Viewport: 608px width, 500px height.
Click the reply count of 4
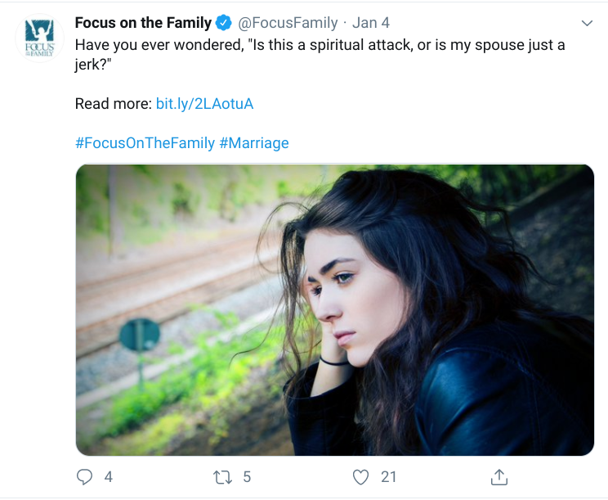109,476
